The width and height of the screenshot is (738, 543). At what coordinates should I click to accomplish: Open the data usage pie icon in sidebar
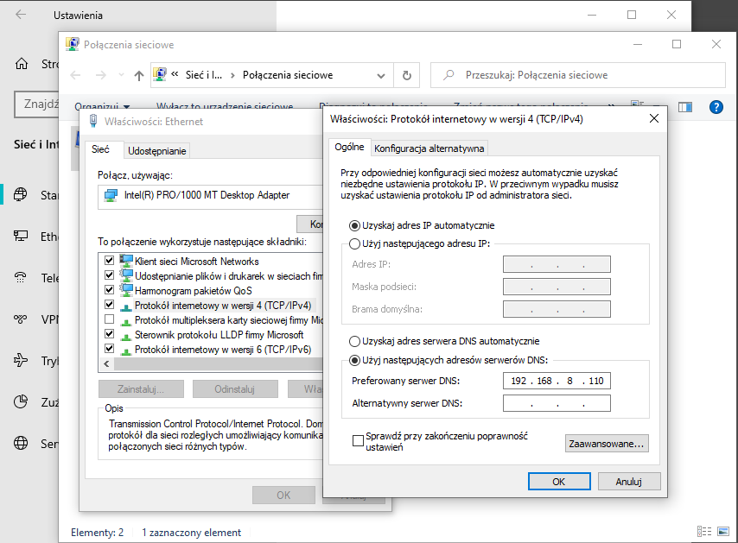tap(21, 401)
